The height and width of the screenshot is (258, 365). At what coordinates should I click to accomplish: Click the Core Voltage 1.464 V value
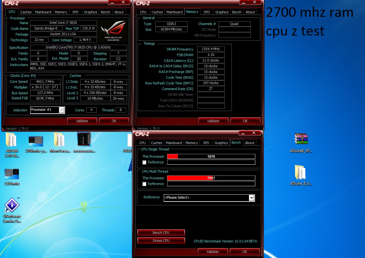85,40
